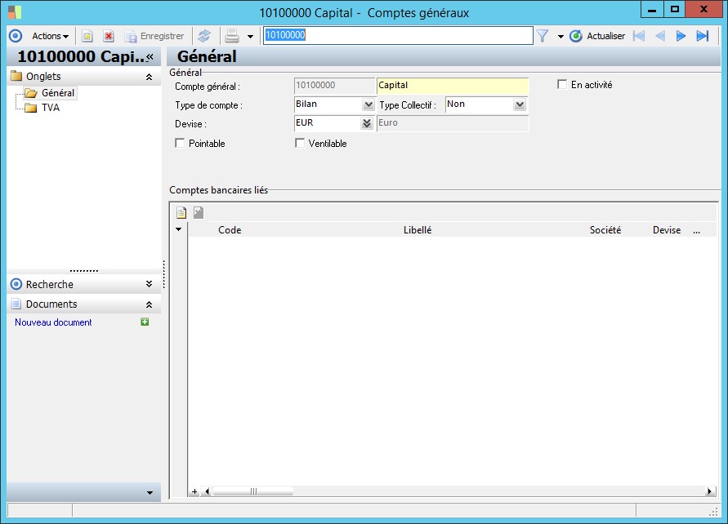Click the Documents page icon
Screen dimensions: 728x524
point(16,304)
